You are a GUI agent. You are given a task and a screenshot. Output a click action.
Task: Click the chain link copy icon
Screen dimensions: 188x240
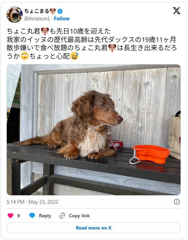coord(62,216)
